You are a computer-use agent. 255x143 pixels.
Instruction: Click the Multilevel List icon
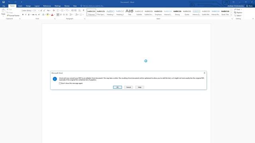67,11
